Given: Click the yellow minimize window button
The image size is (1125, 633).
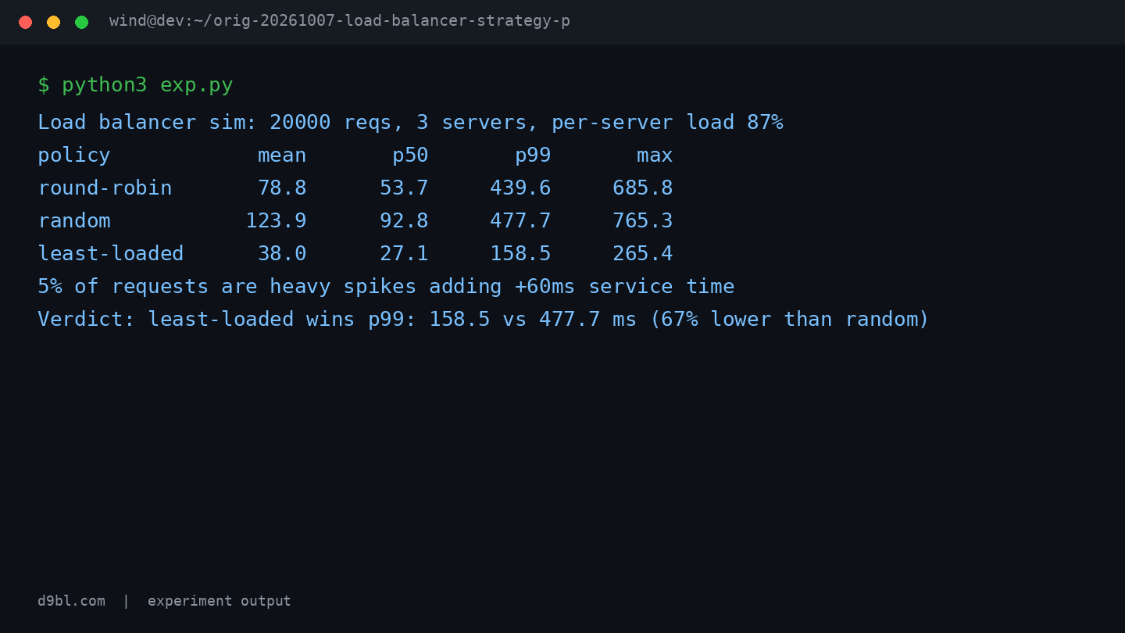Looking at the screenshot, I should (53, 22).
